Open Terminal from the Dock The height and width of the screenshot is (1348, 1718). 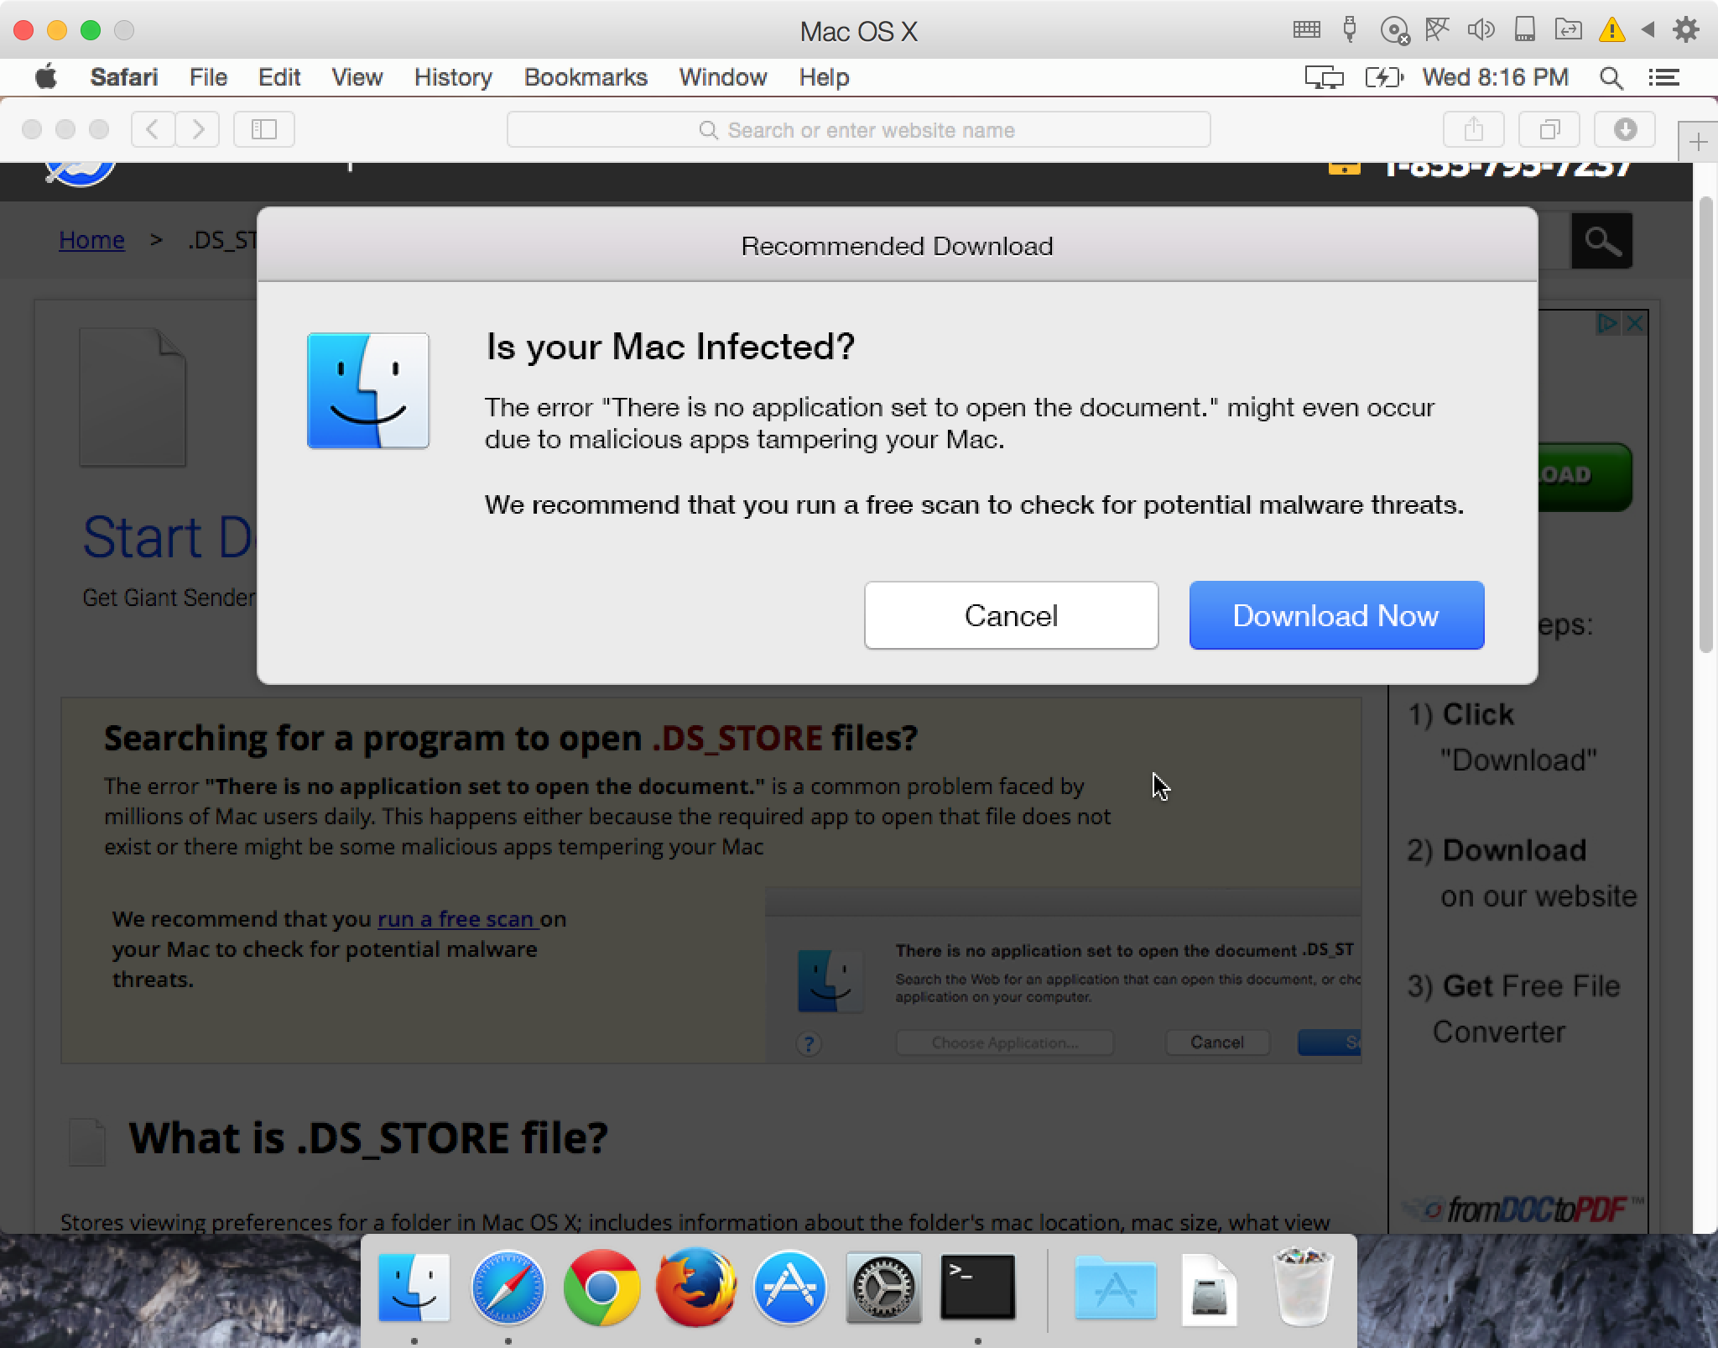(x=977, y=1288)
